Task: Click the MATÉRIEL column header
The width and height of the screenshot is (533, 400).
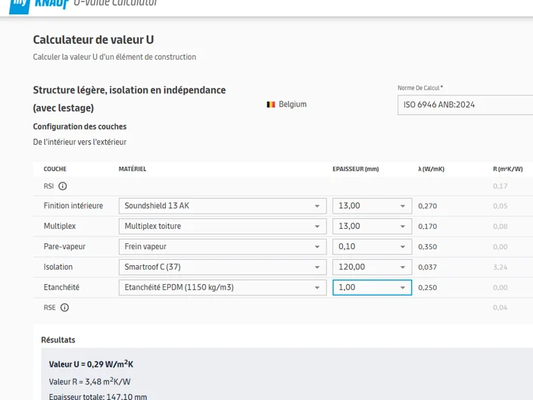Action: 132,169
